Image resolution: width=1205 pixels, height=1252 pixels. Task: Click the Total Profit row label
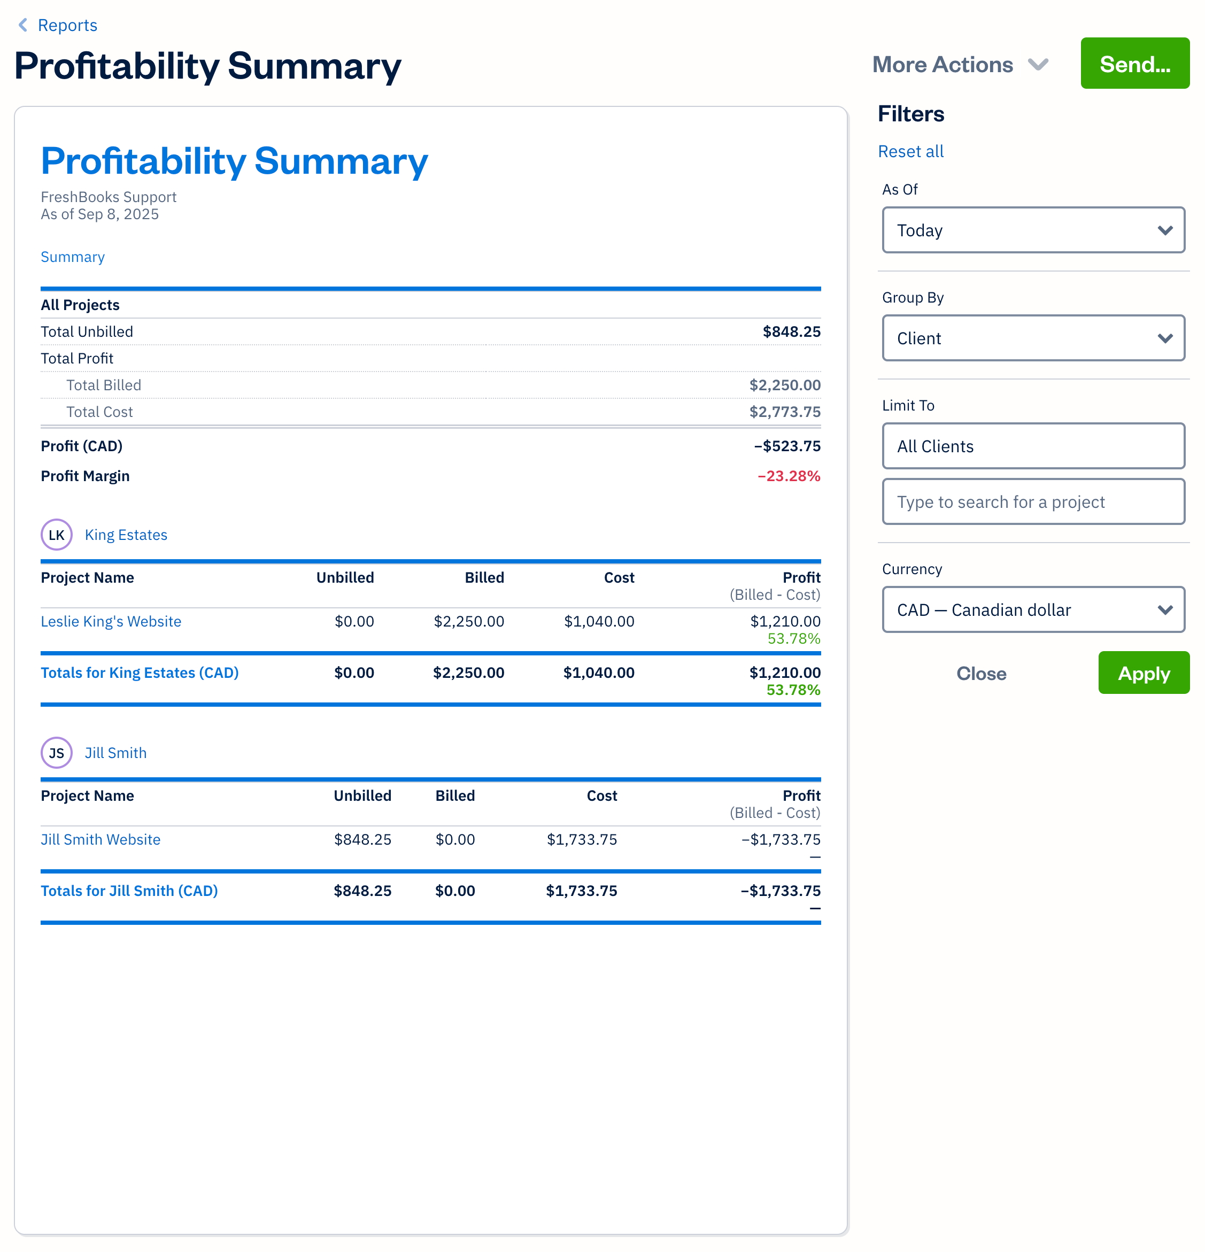click(x=78, y=358)
